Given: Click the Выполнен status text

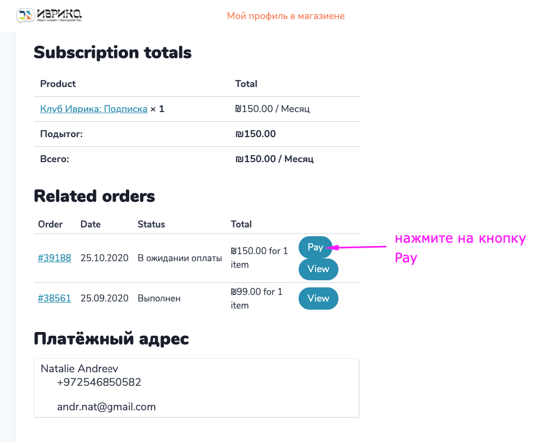Looking at the screenshot, I should [159, 298].
